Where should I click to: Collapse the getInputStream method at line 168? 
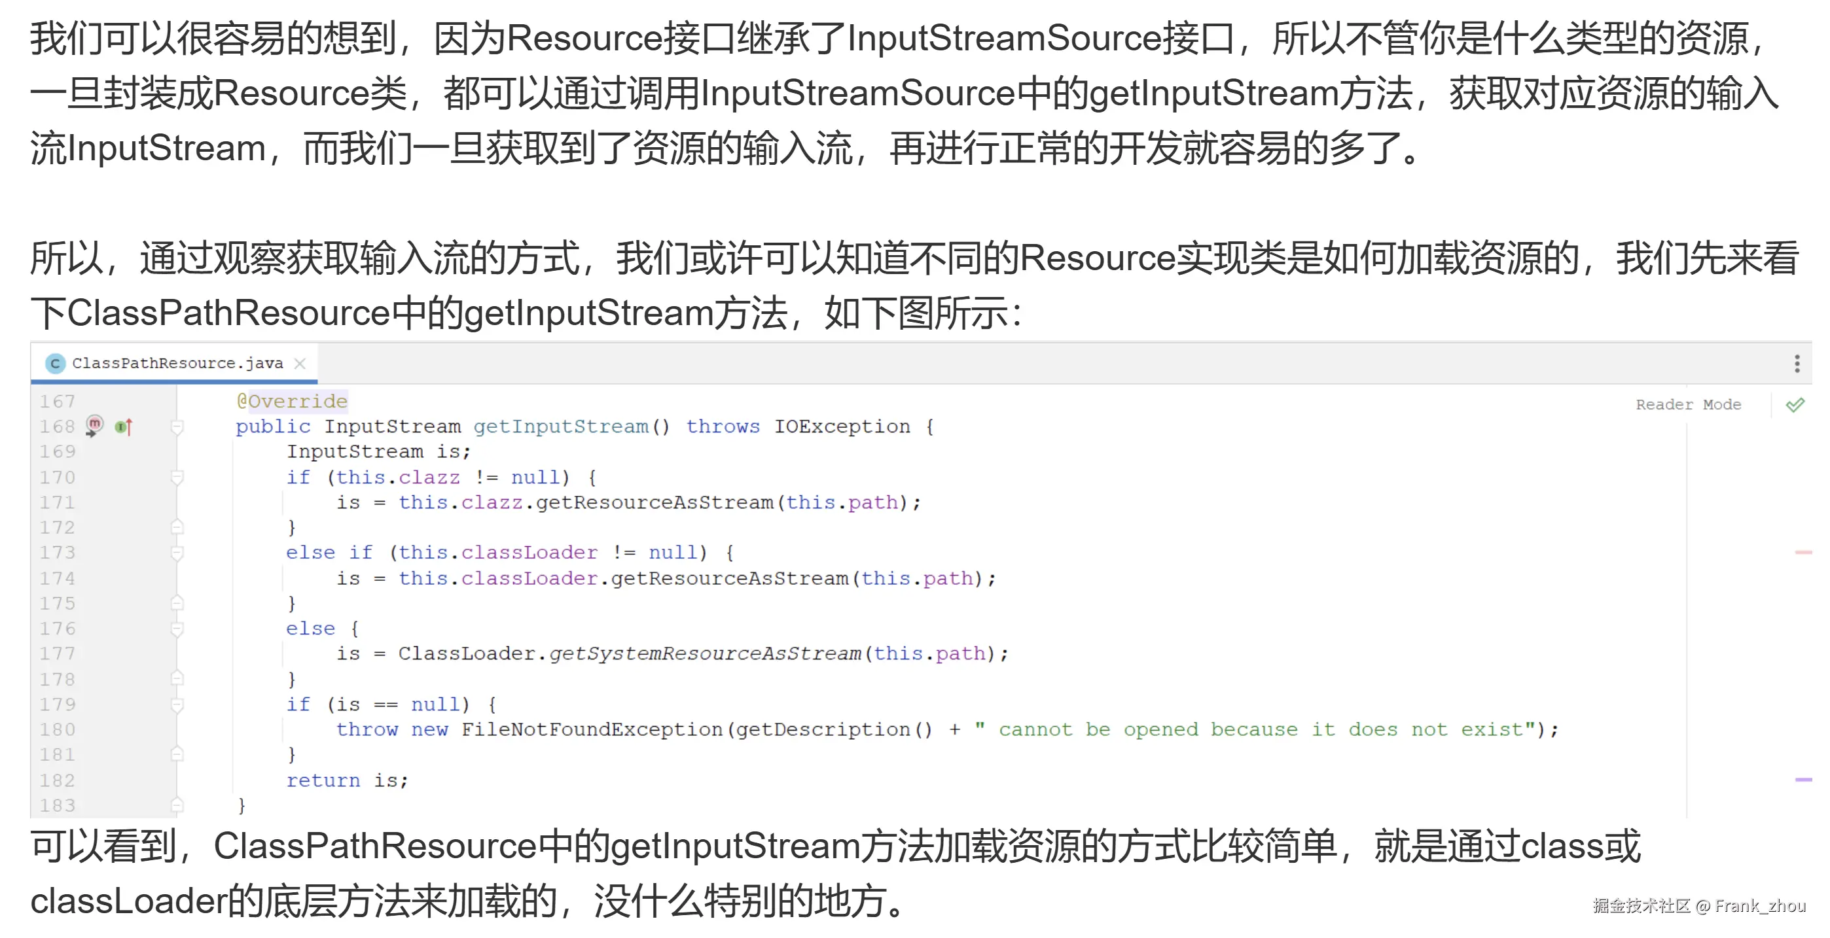[177, 426]
